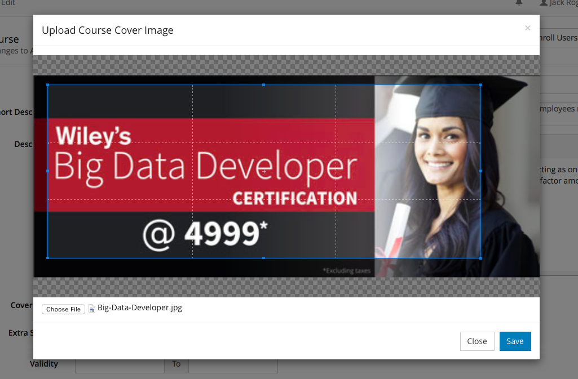Screen dimensions: 578x379
Task: Click the notification bell icon in header
Action: (519, 3)
